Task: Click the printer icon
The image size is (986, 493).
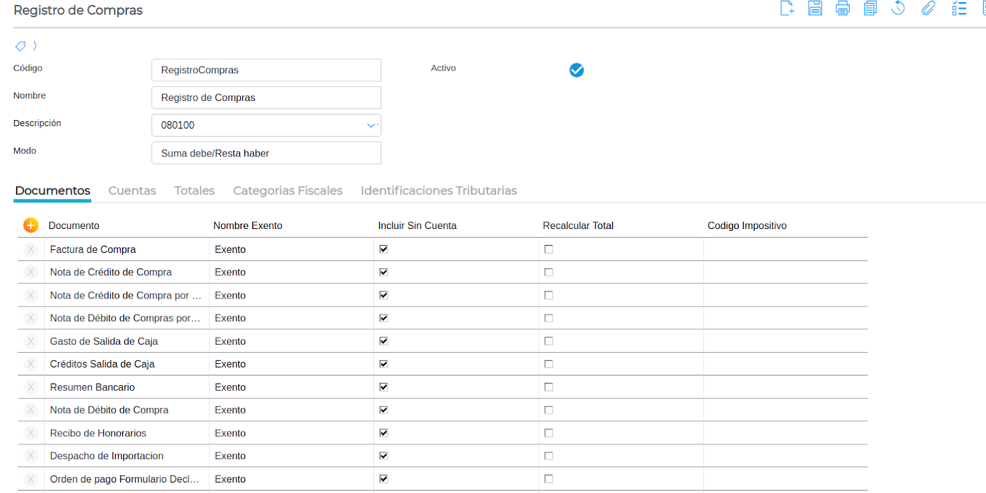Action: coord(842,9)
